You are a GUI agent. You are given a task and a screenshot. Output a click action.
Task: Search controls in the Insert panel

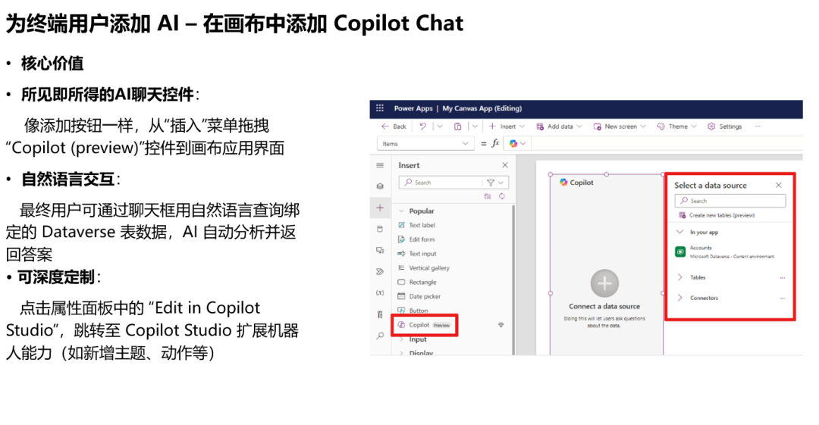point(441,183)
